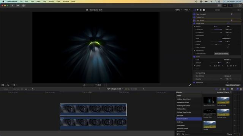Click the keyword key icon in toolbar
This screenshot has height=136, width=243.
point(18,6)
